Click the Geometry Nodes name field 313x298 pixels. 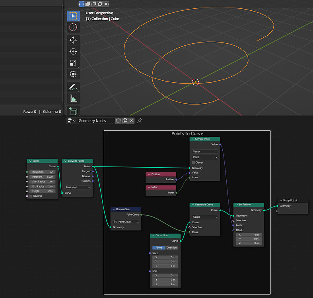point(95,121)
